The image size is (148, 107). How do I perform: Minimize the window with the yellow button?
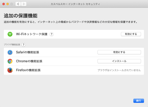tap(8, 4)
